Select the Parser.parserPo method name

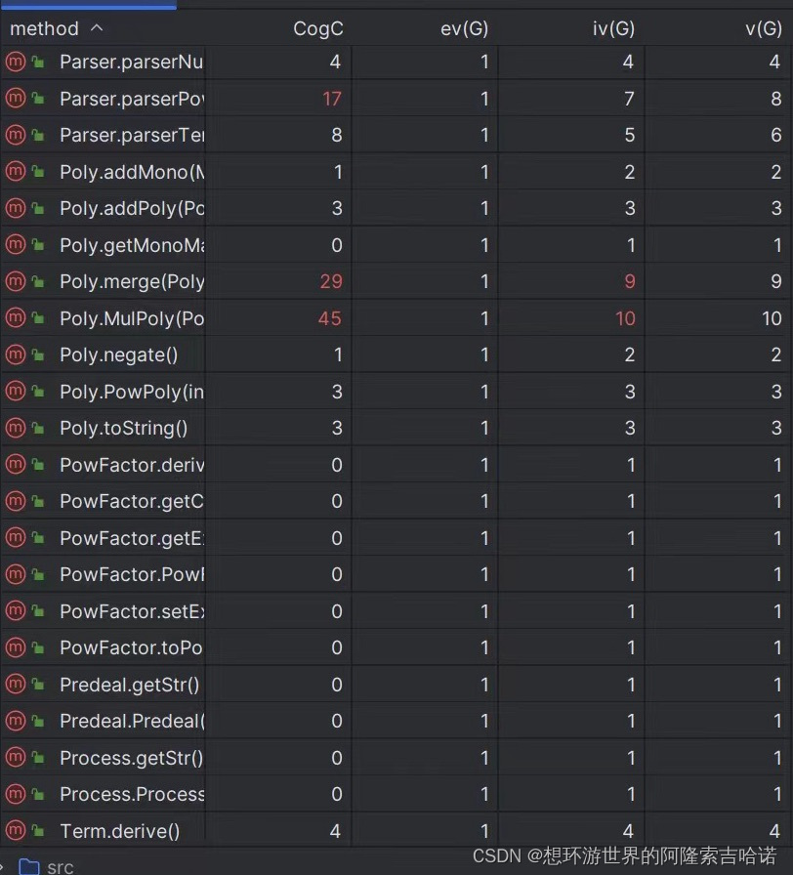(132, 99)
